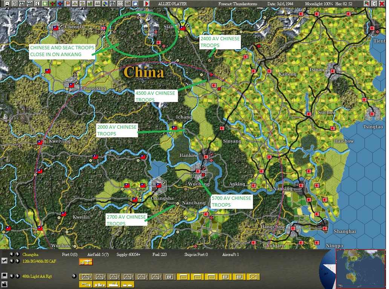Click green and red flag icon top right
The width and height of the screenshot is (389, 289).
(366, 3)
